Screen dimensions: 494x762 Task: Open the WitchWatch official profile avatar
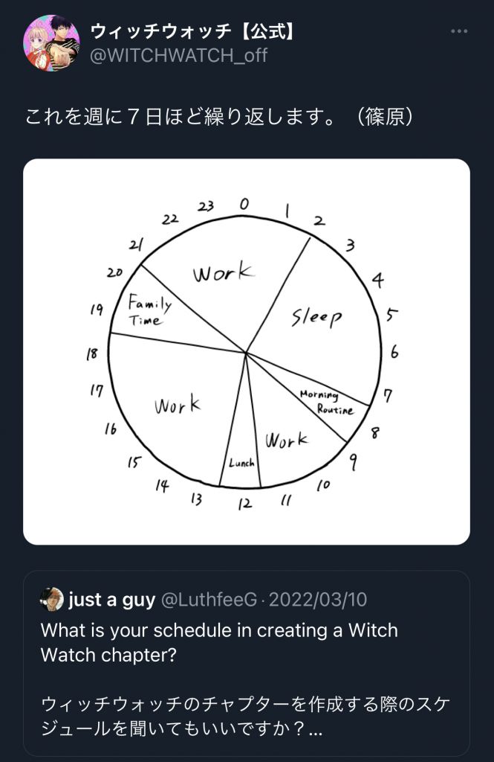[x=51, y=42]
